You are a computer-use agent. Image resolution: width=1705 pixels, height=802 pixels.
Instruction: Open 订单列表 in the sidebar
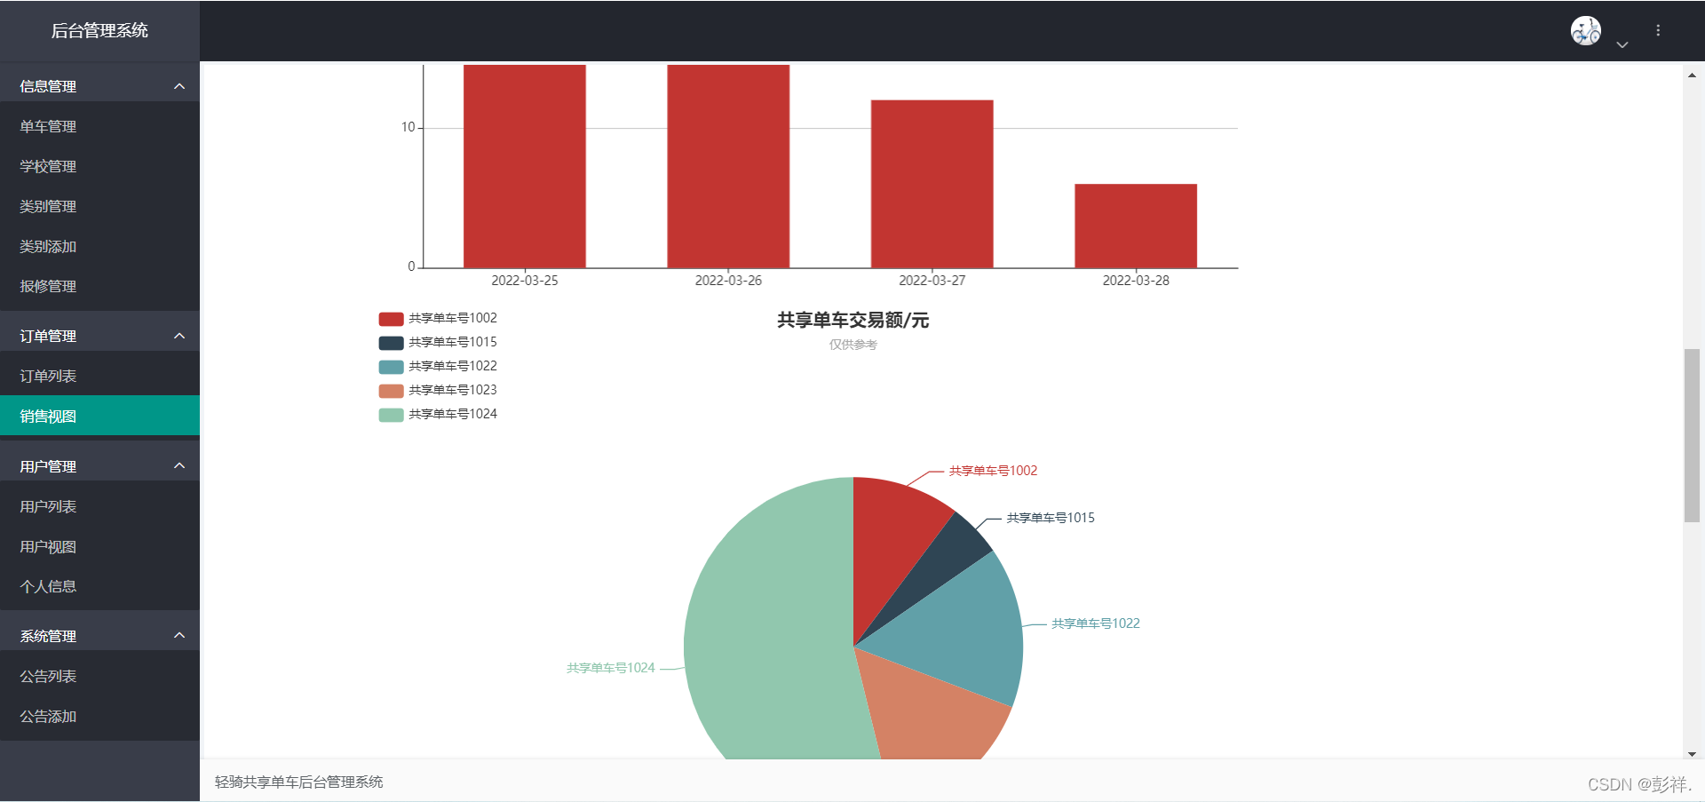click(x=99, y=376)
